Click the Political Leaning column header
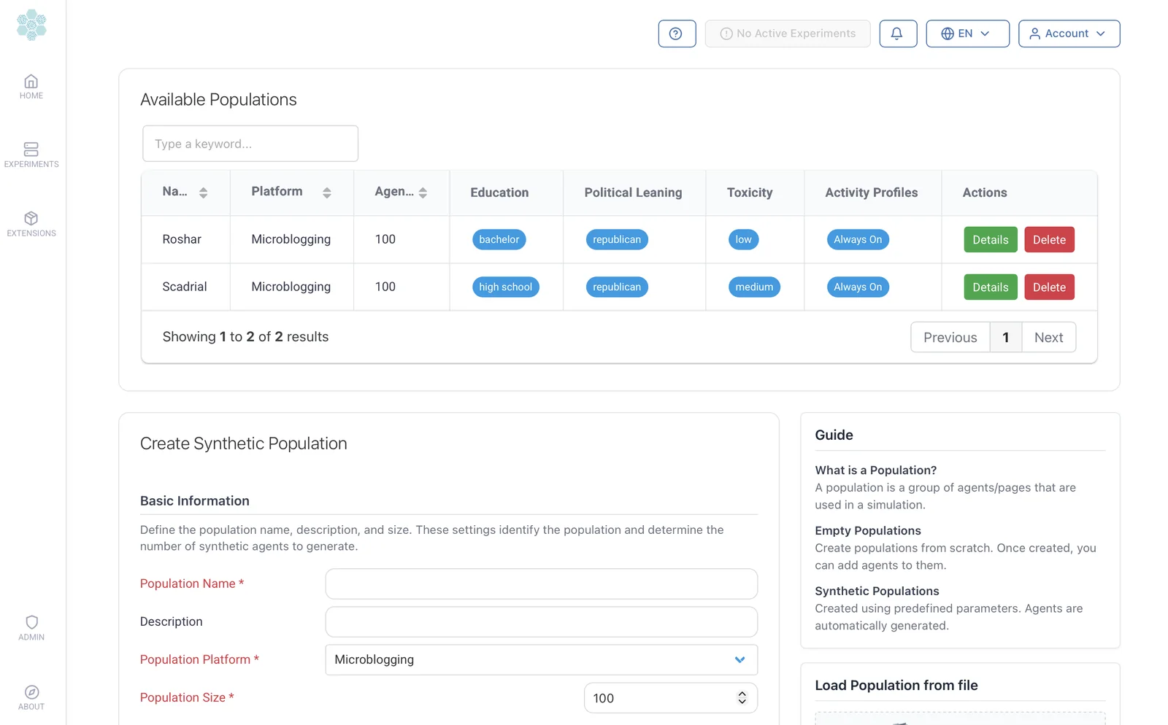This screenshot has height=725, width=1168. tap(633, 193)
